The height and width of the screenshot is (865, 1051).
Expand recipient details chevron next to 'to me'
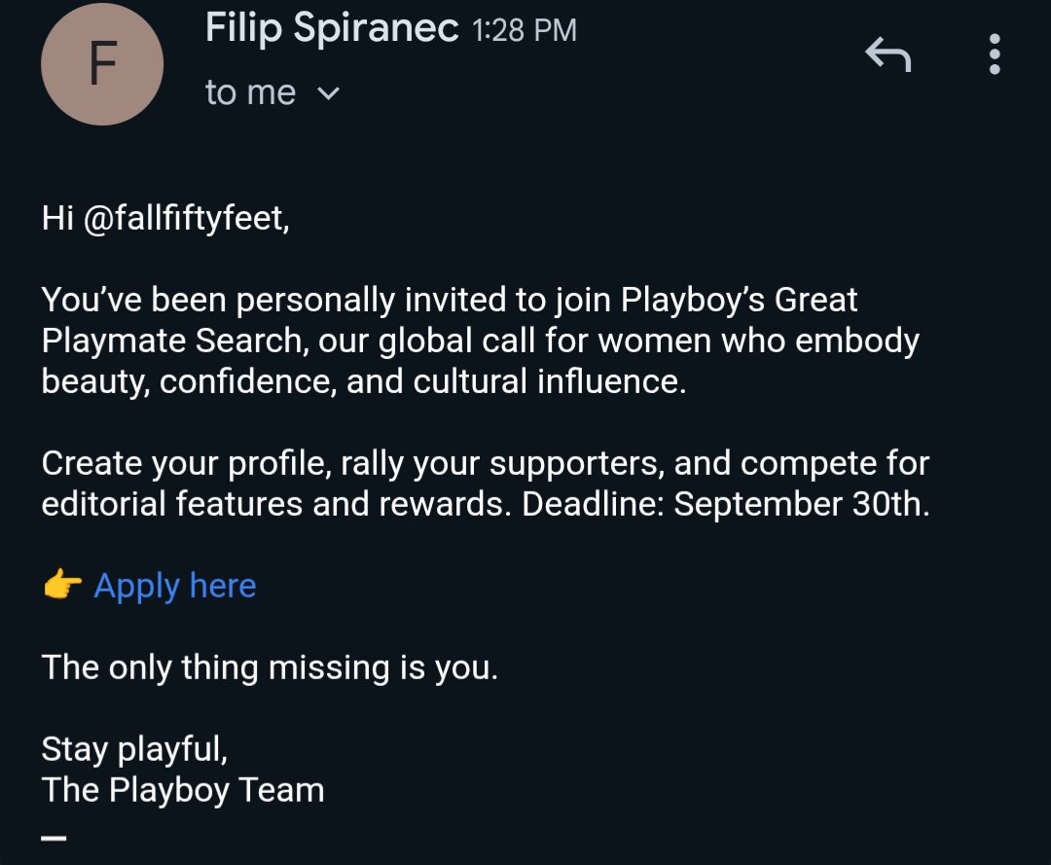pyautogui.click(x=329, y=93)
